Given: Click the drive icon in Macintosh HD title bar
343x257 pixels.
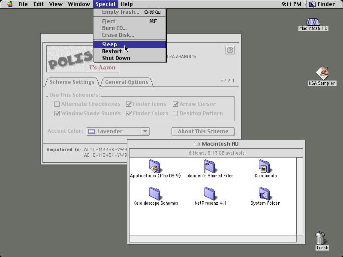Looking at the screenshot, I should coord(197,144).
